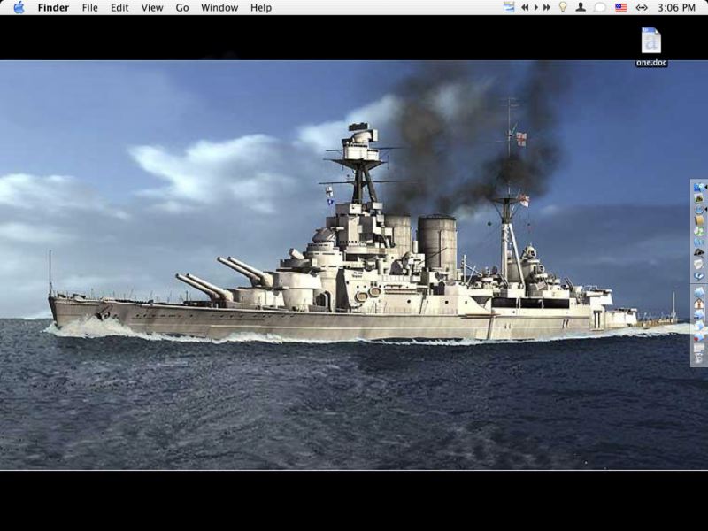Viewport: 708px width, 531px height.
Task: Open the Help menu
Action: 261,7
